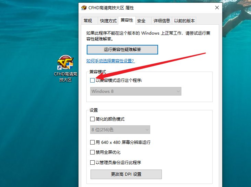The image size is (251, 187).
Task: Select the 兼容性 tab
Action: point(127,20)
